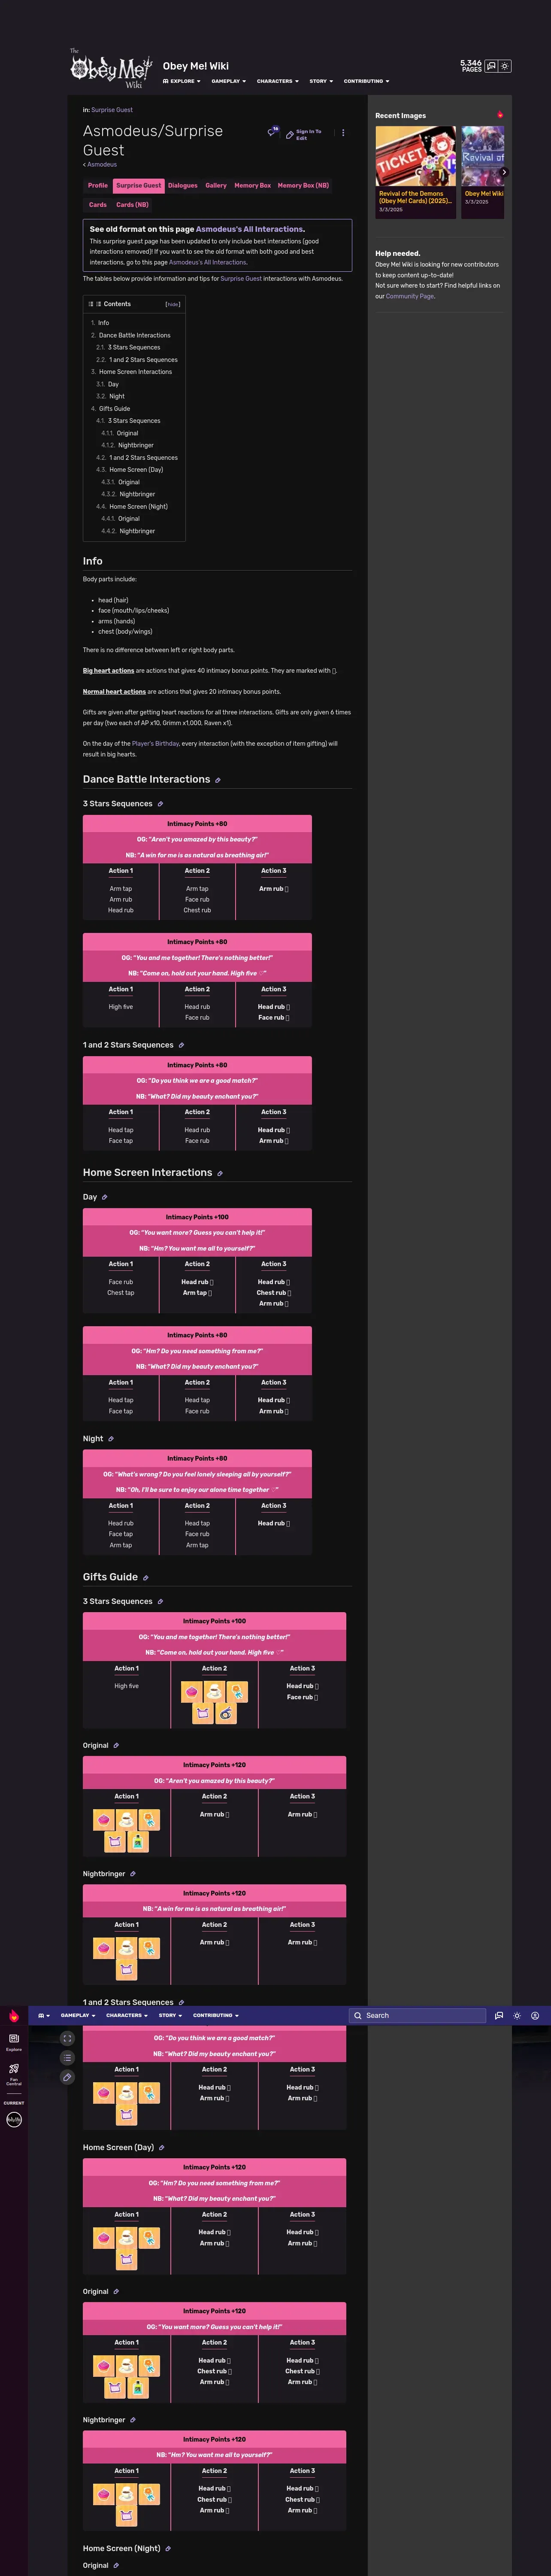Follow Asmodeus's All Interactions bold link

tap(249, 229)
